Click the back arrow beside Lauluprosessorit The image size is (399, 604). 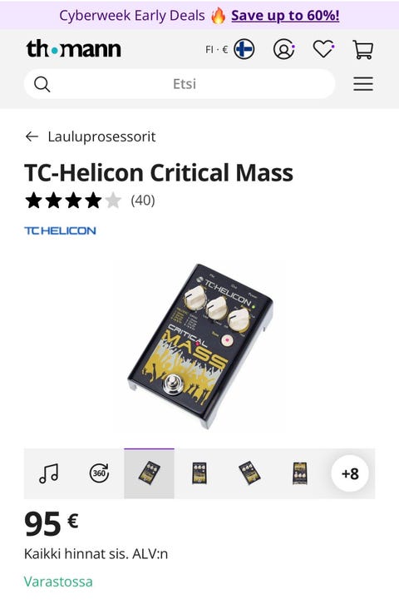32,136
